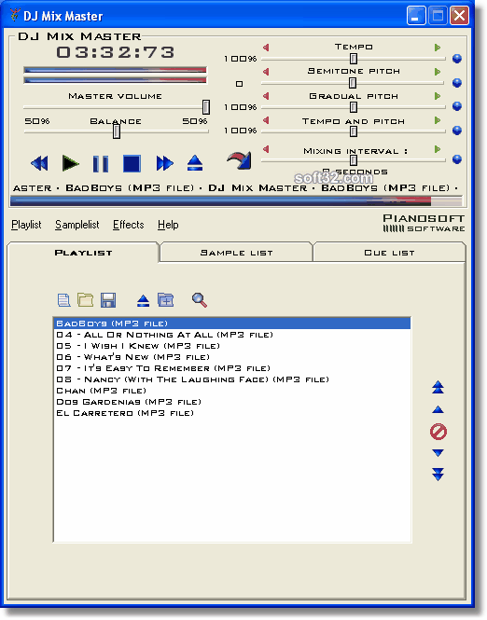Open a playlist using the folder icon
Screen dimensions: 487x620
(x=86, y=300)
